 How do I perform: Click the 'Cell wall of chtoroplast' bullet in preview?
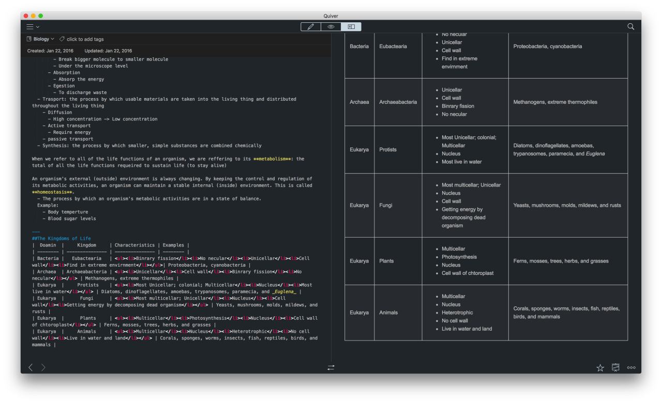click(468, 273)
